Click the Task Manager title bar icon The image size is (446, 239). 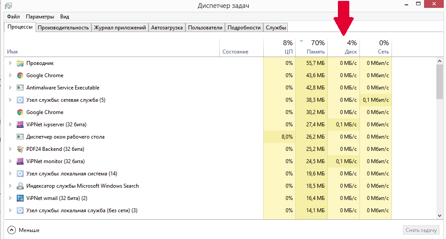click(8, 6)
